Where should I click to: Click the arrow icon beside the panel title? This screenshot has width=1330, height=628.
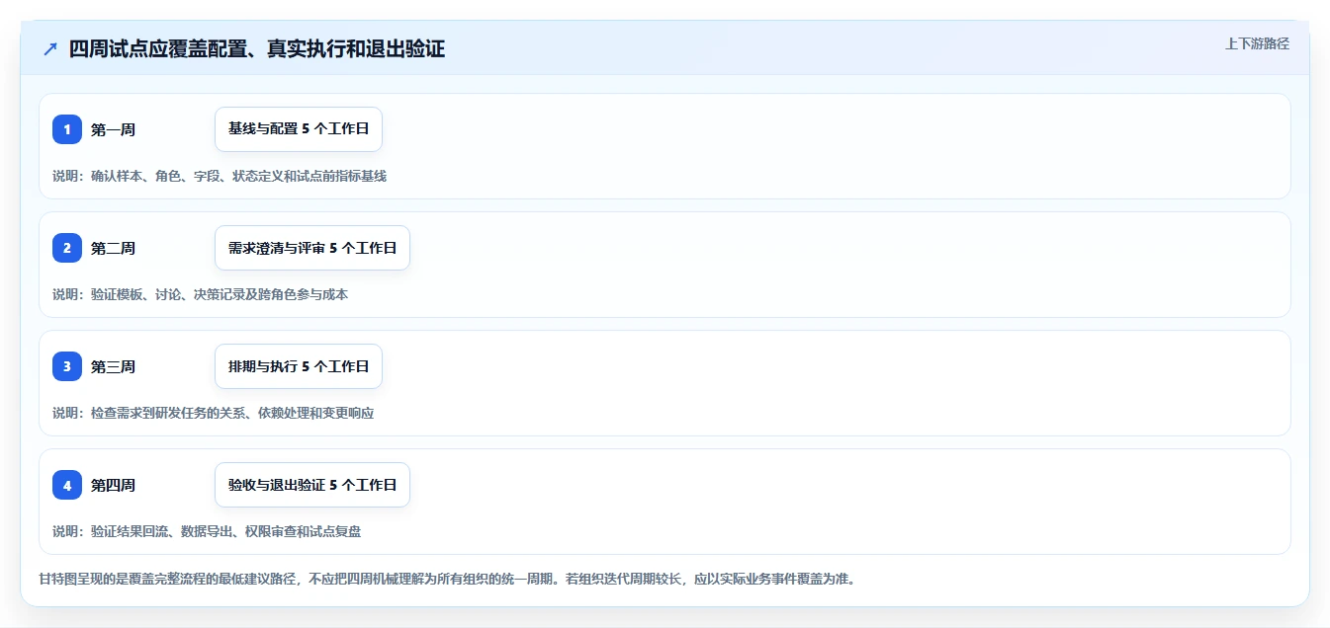49,48
